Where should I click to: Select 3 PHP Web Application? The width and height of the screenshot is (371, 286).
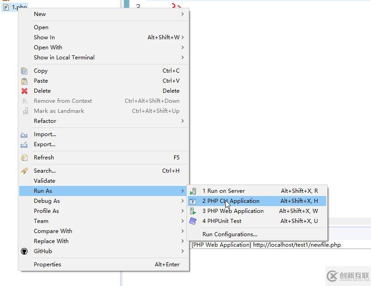(x=257, y=211)
